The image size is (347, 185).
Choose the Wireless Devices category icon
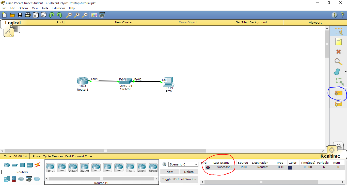click(x=30, y=165)
